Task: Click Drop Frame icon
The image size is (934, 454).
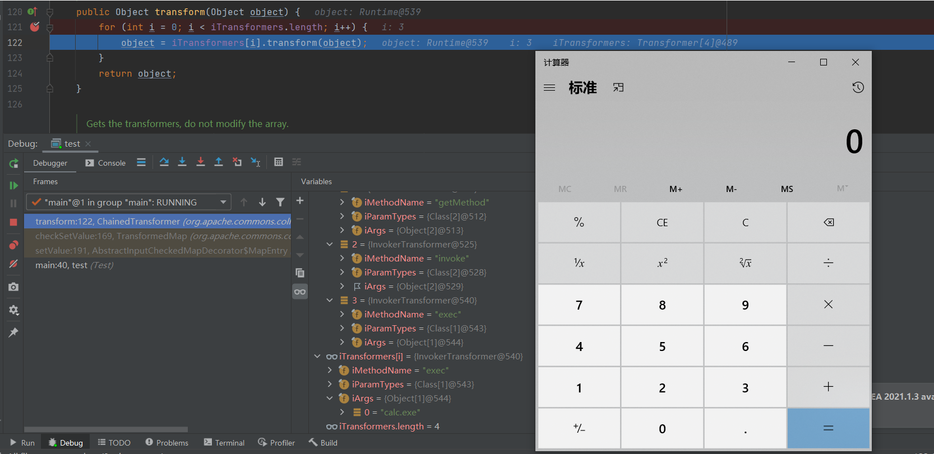Action: pos(237,162)
